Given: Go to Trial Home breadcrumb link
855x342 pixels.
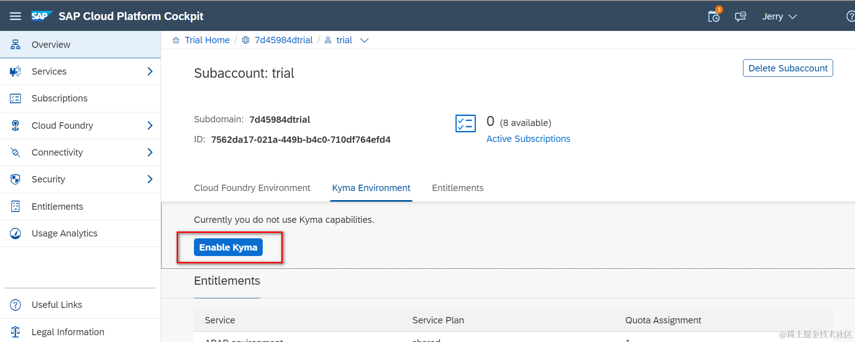Looking at the screenshot, I should click(x=207, y=40).
